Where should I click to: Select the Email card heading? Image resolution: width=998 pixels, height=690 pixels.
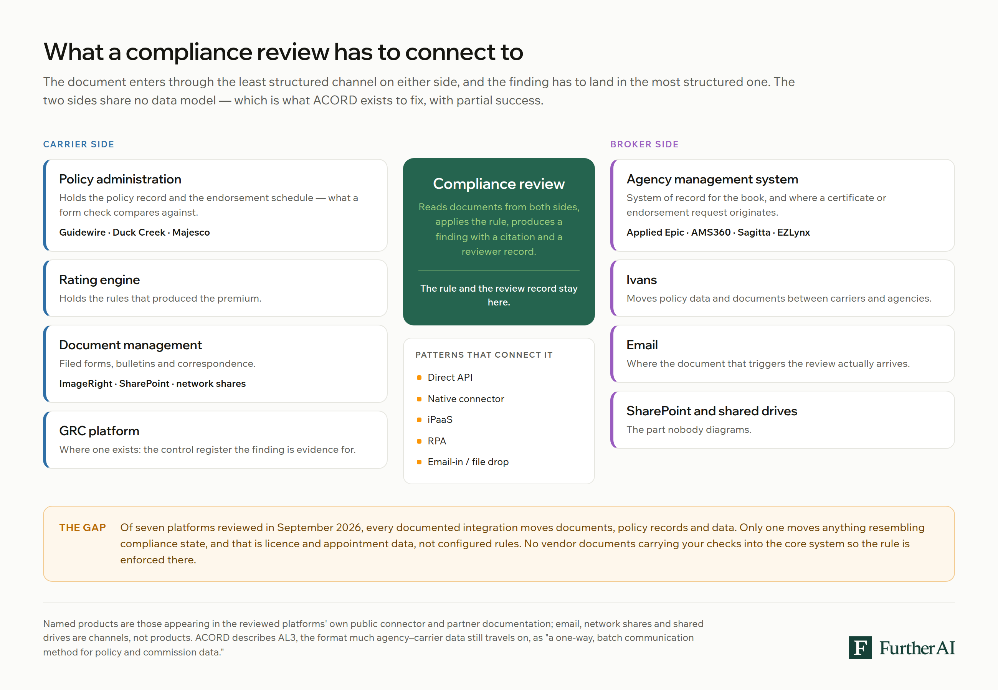pos(642,345)
